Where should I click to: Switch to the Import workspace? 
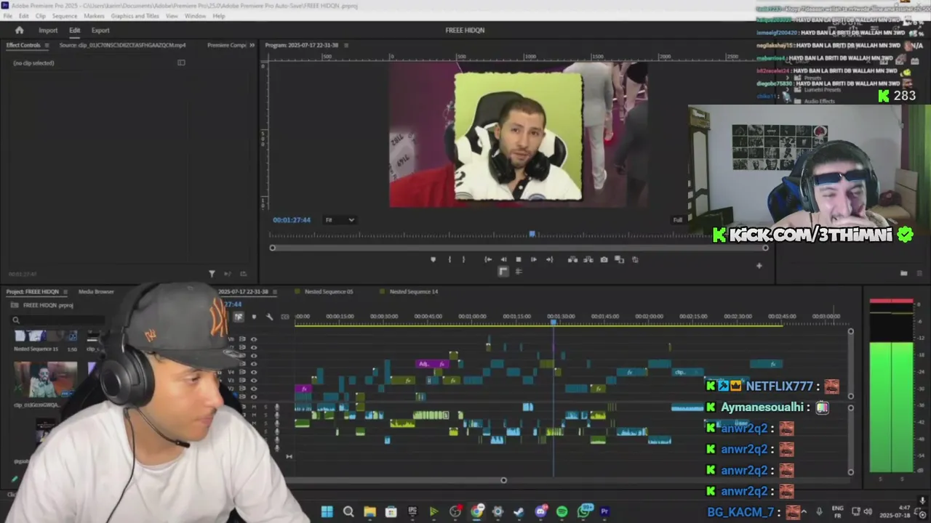tap(48, 31)
